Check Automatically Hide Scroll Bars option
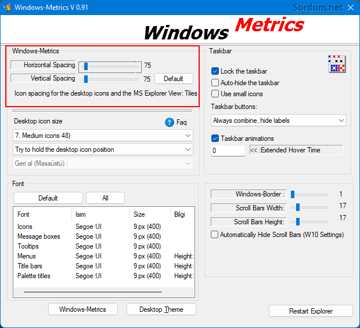Screen dimensions: 360x328 [214, 235]
